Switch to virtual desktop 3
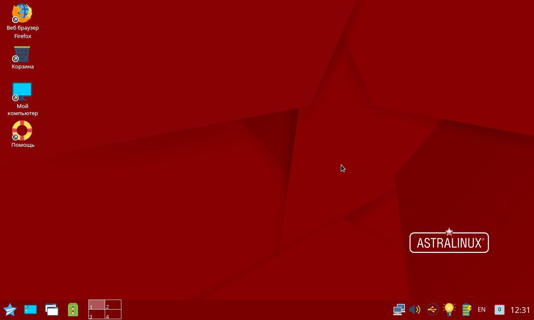Image resolution: width=534 pixels, height=320 pixels. [96, 315]
